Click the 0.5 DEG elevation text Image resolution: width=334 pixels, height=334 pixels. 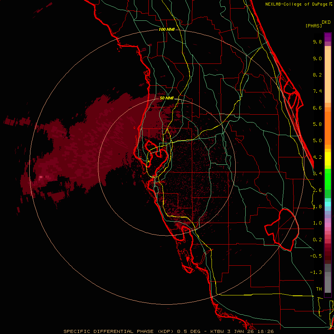coord(189,331)
